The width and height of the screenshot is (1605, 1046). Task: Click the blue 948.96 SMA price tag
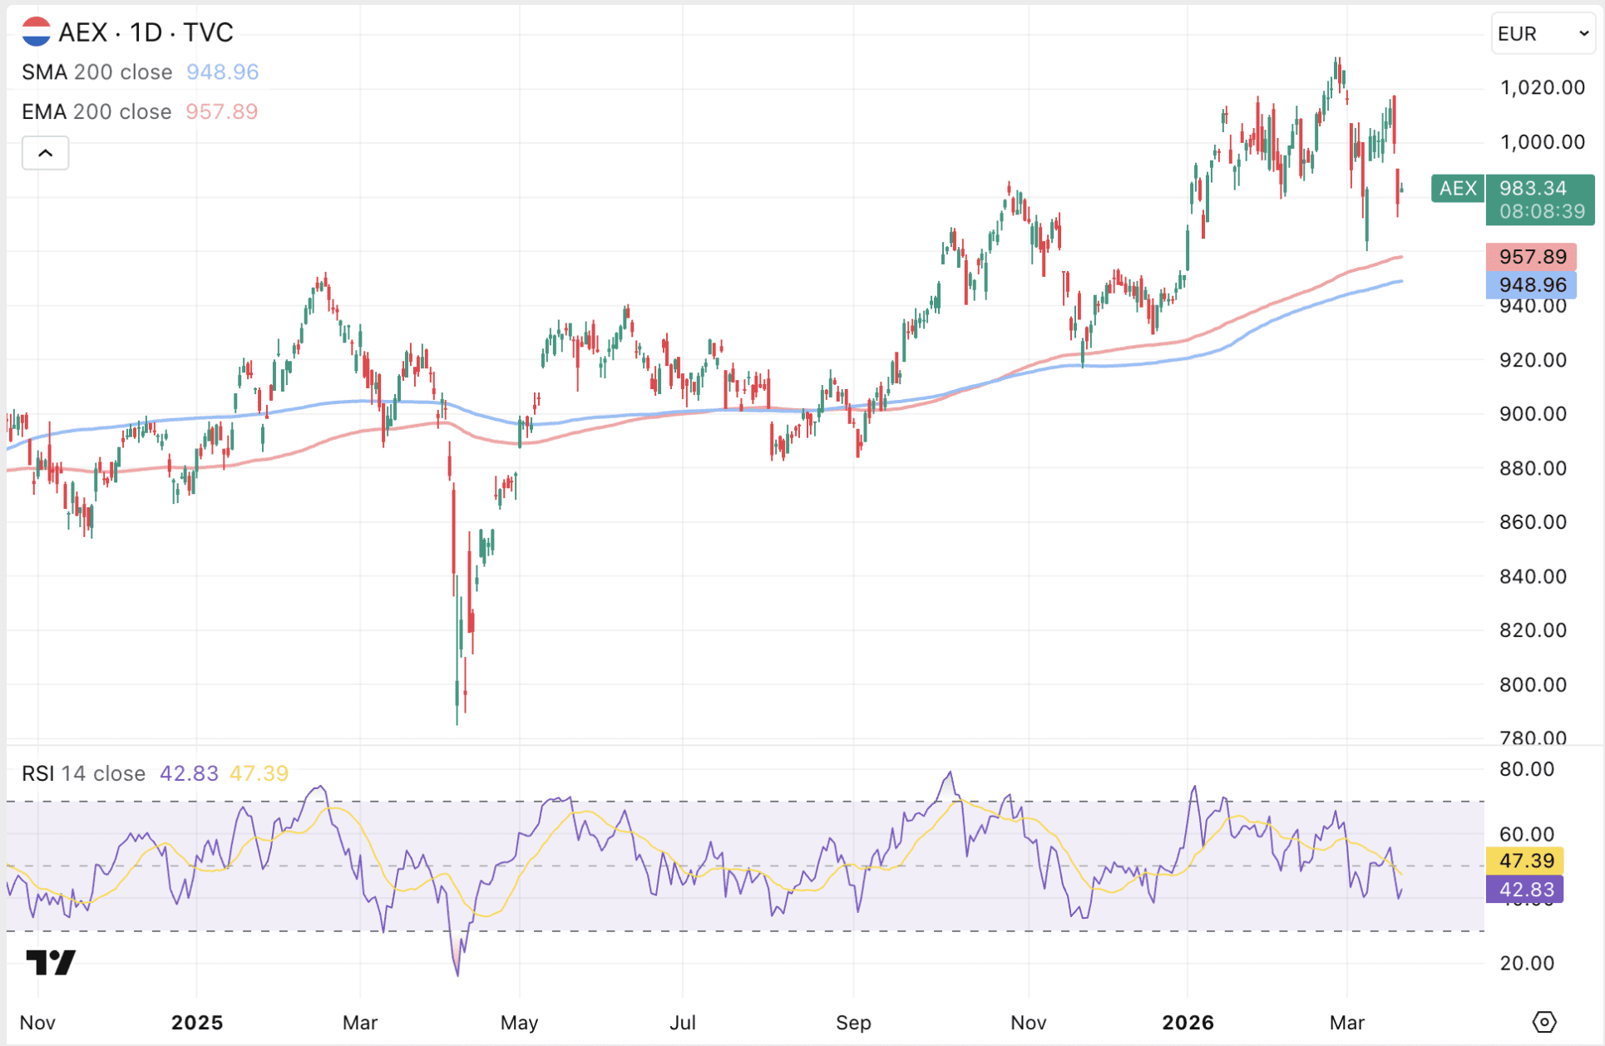[1532, 284]
